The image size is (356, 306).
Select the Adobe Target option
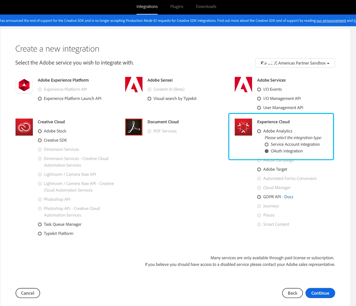coord(259,169)
